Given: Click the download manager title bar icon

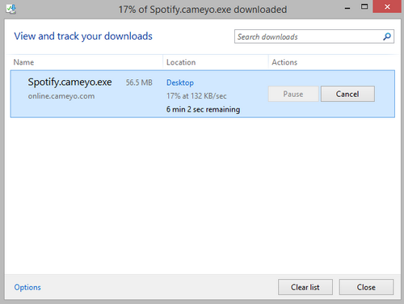Looking at the screenshot, I should pos(11,9).
